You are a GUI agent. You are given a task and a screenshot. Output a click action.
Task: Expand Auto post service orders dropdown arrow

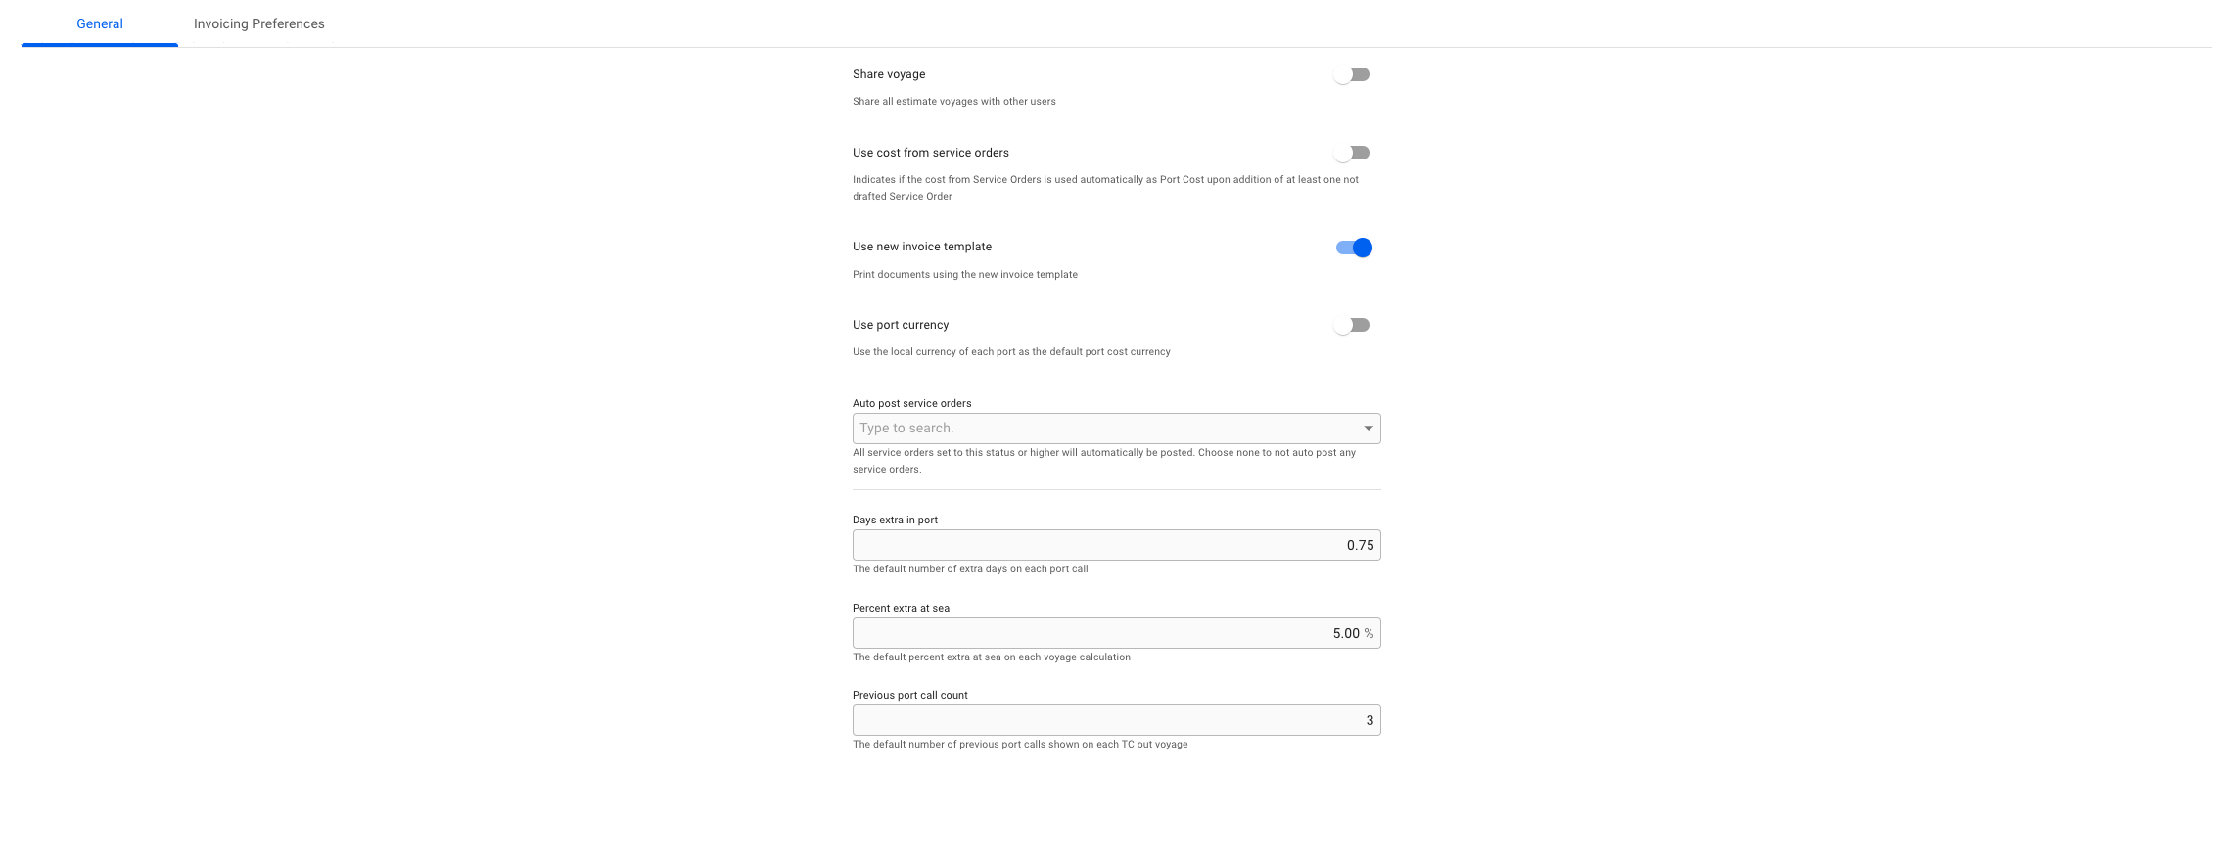coord(1368,429)
